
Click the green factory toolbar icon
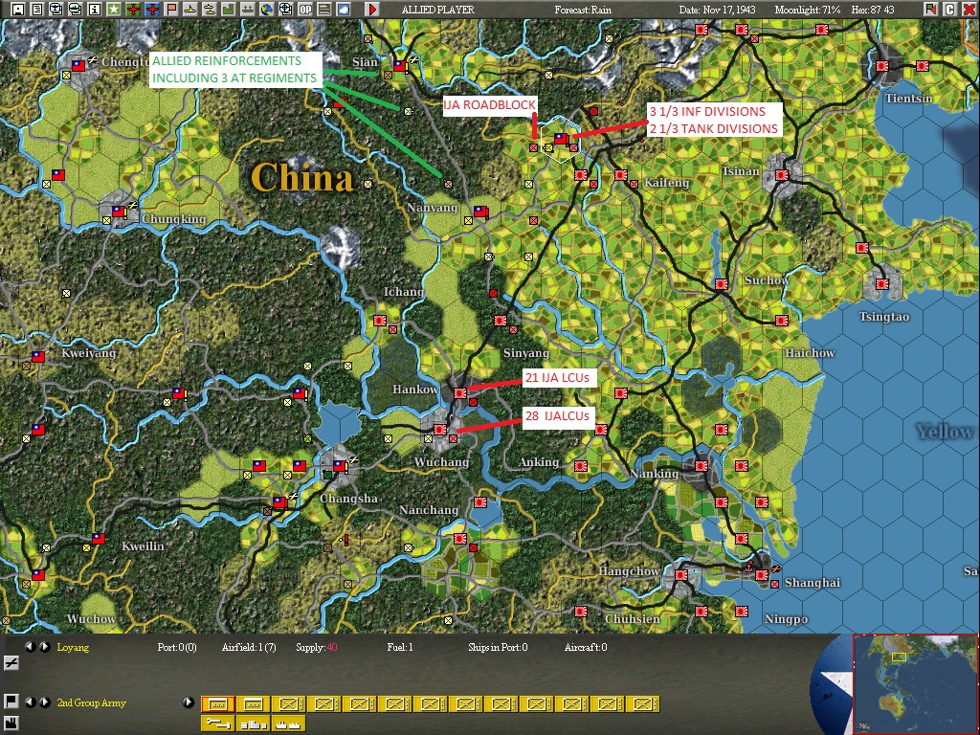pos(228,9)
